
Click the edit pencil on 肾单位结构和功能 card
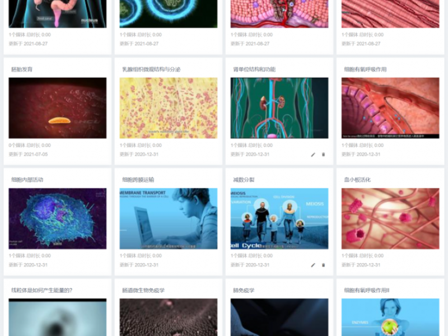(x=313, y=155)
